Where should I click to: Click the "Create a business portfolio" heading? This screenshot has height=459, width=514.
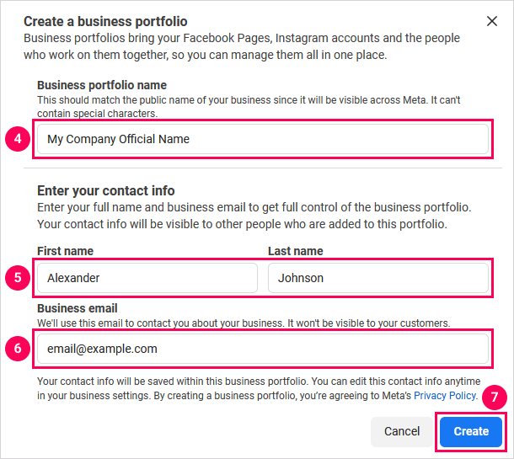(105, 21)
